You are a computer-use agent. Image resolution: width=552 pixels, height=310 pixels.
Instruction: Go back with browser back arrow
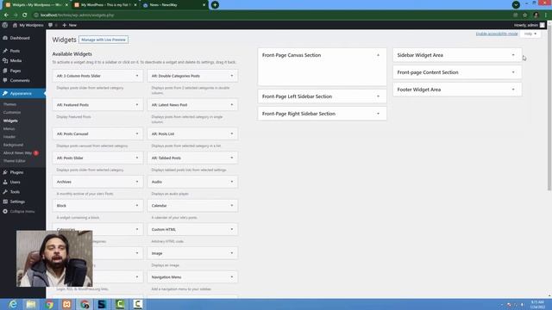click(x=6, y=15)
